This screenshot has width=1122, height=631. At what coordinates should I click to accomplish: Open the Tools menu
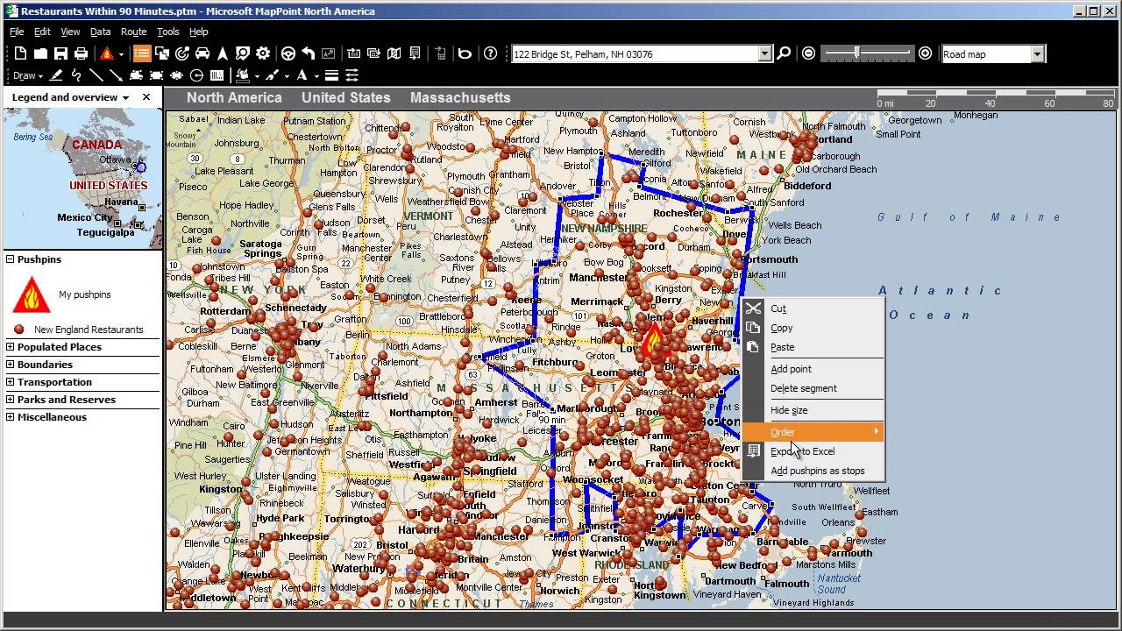coord(167,32)
